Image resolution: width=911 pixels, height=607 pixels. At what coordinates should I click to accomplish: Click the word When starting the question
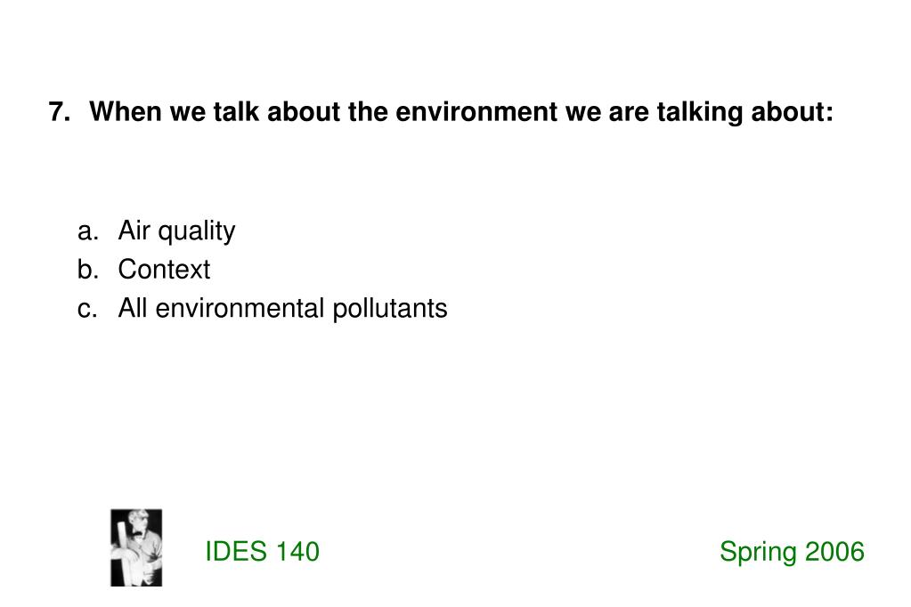(x=126, y=111)
